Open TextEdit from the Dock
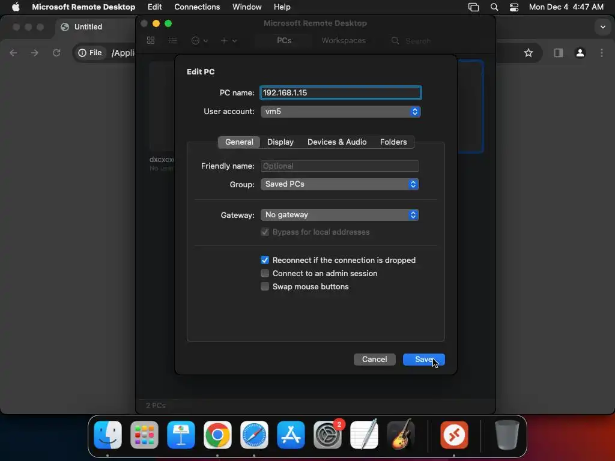Screen dimensions: 615x461 (x=364, y=435)
